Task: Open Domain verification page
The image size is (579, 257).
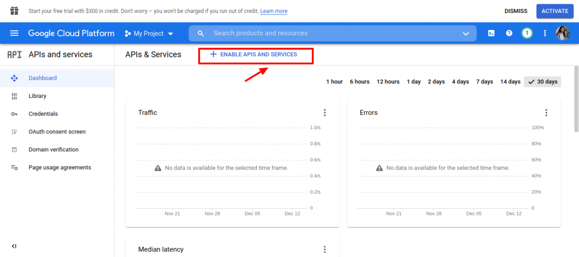Action: coord(57,149)
